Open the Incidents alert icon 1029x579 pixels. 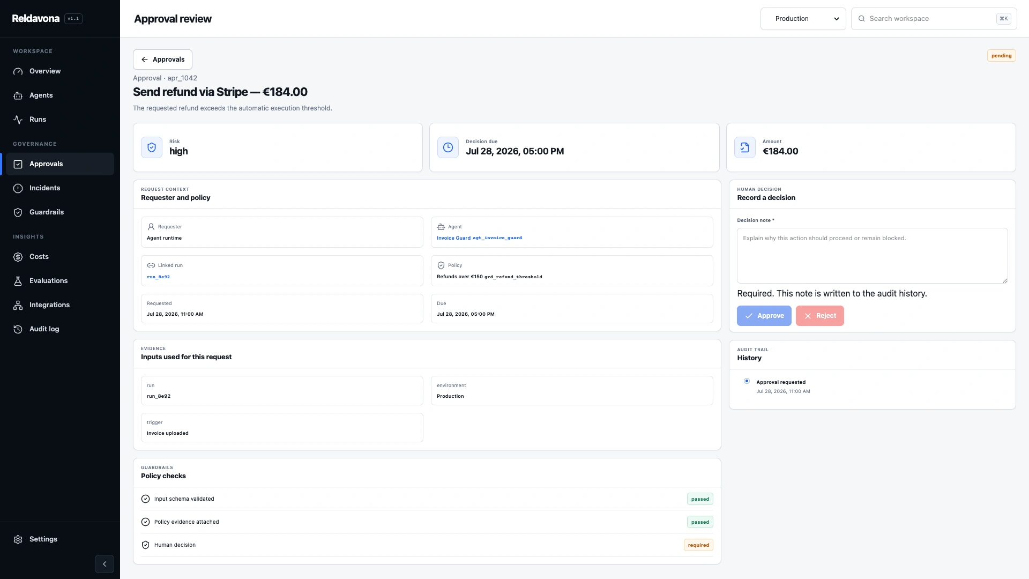(x=18, y=188)
